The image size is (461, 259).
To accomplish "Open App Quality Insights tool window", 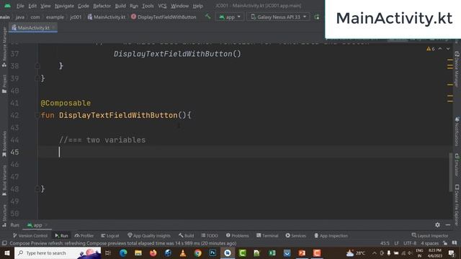I will pos(149,235).
